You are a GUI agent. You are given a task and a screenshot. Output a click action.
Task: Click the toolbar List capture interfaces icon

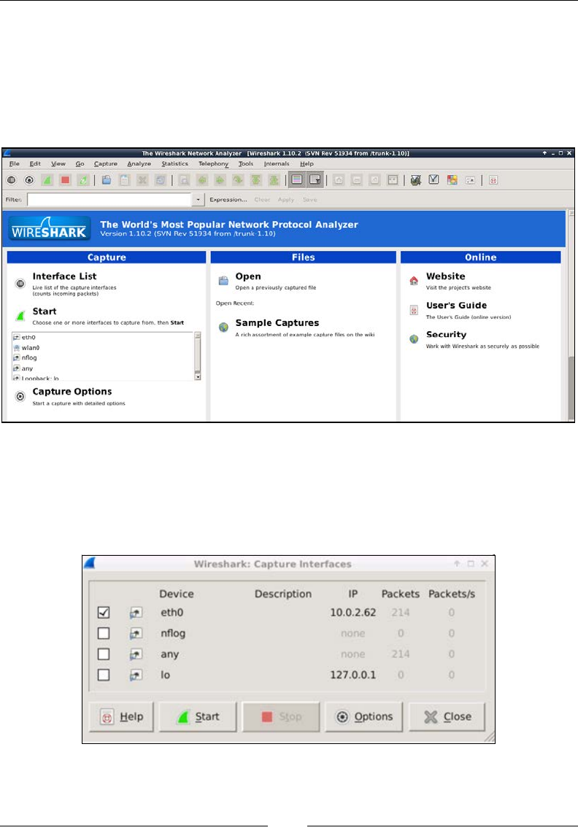pyautogui.click(x=11, y=180)
